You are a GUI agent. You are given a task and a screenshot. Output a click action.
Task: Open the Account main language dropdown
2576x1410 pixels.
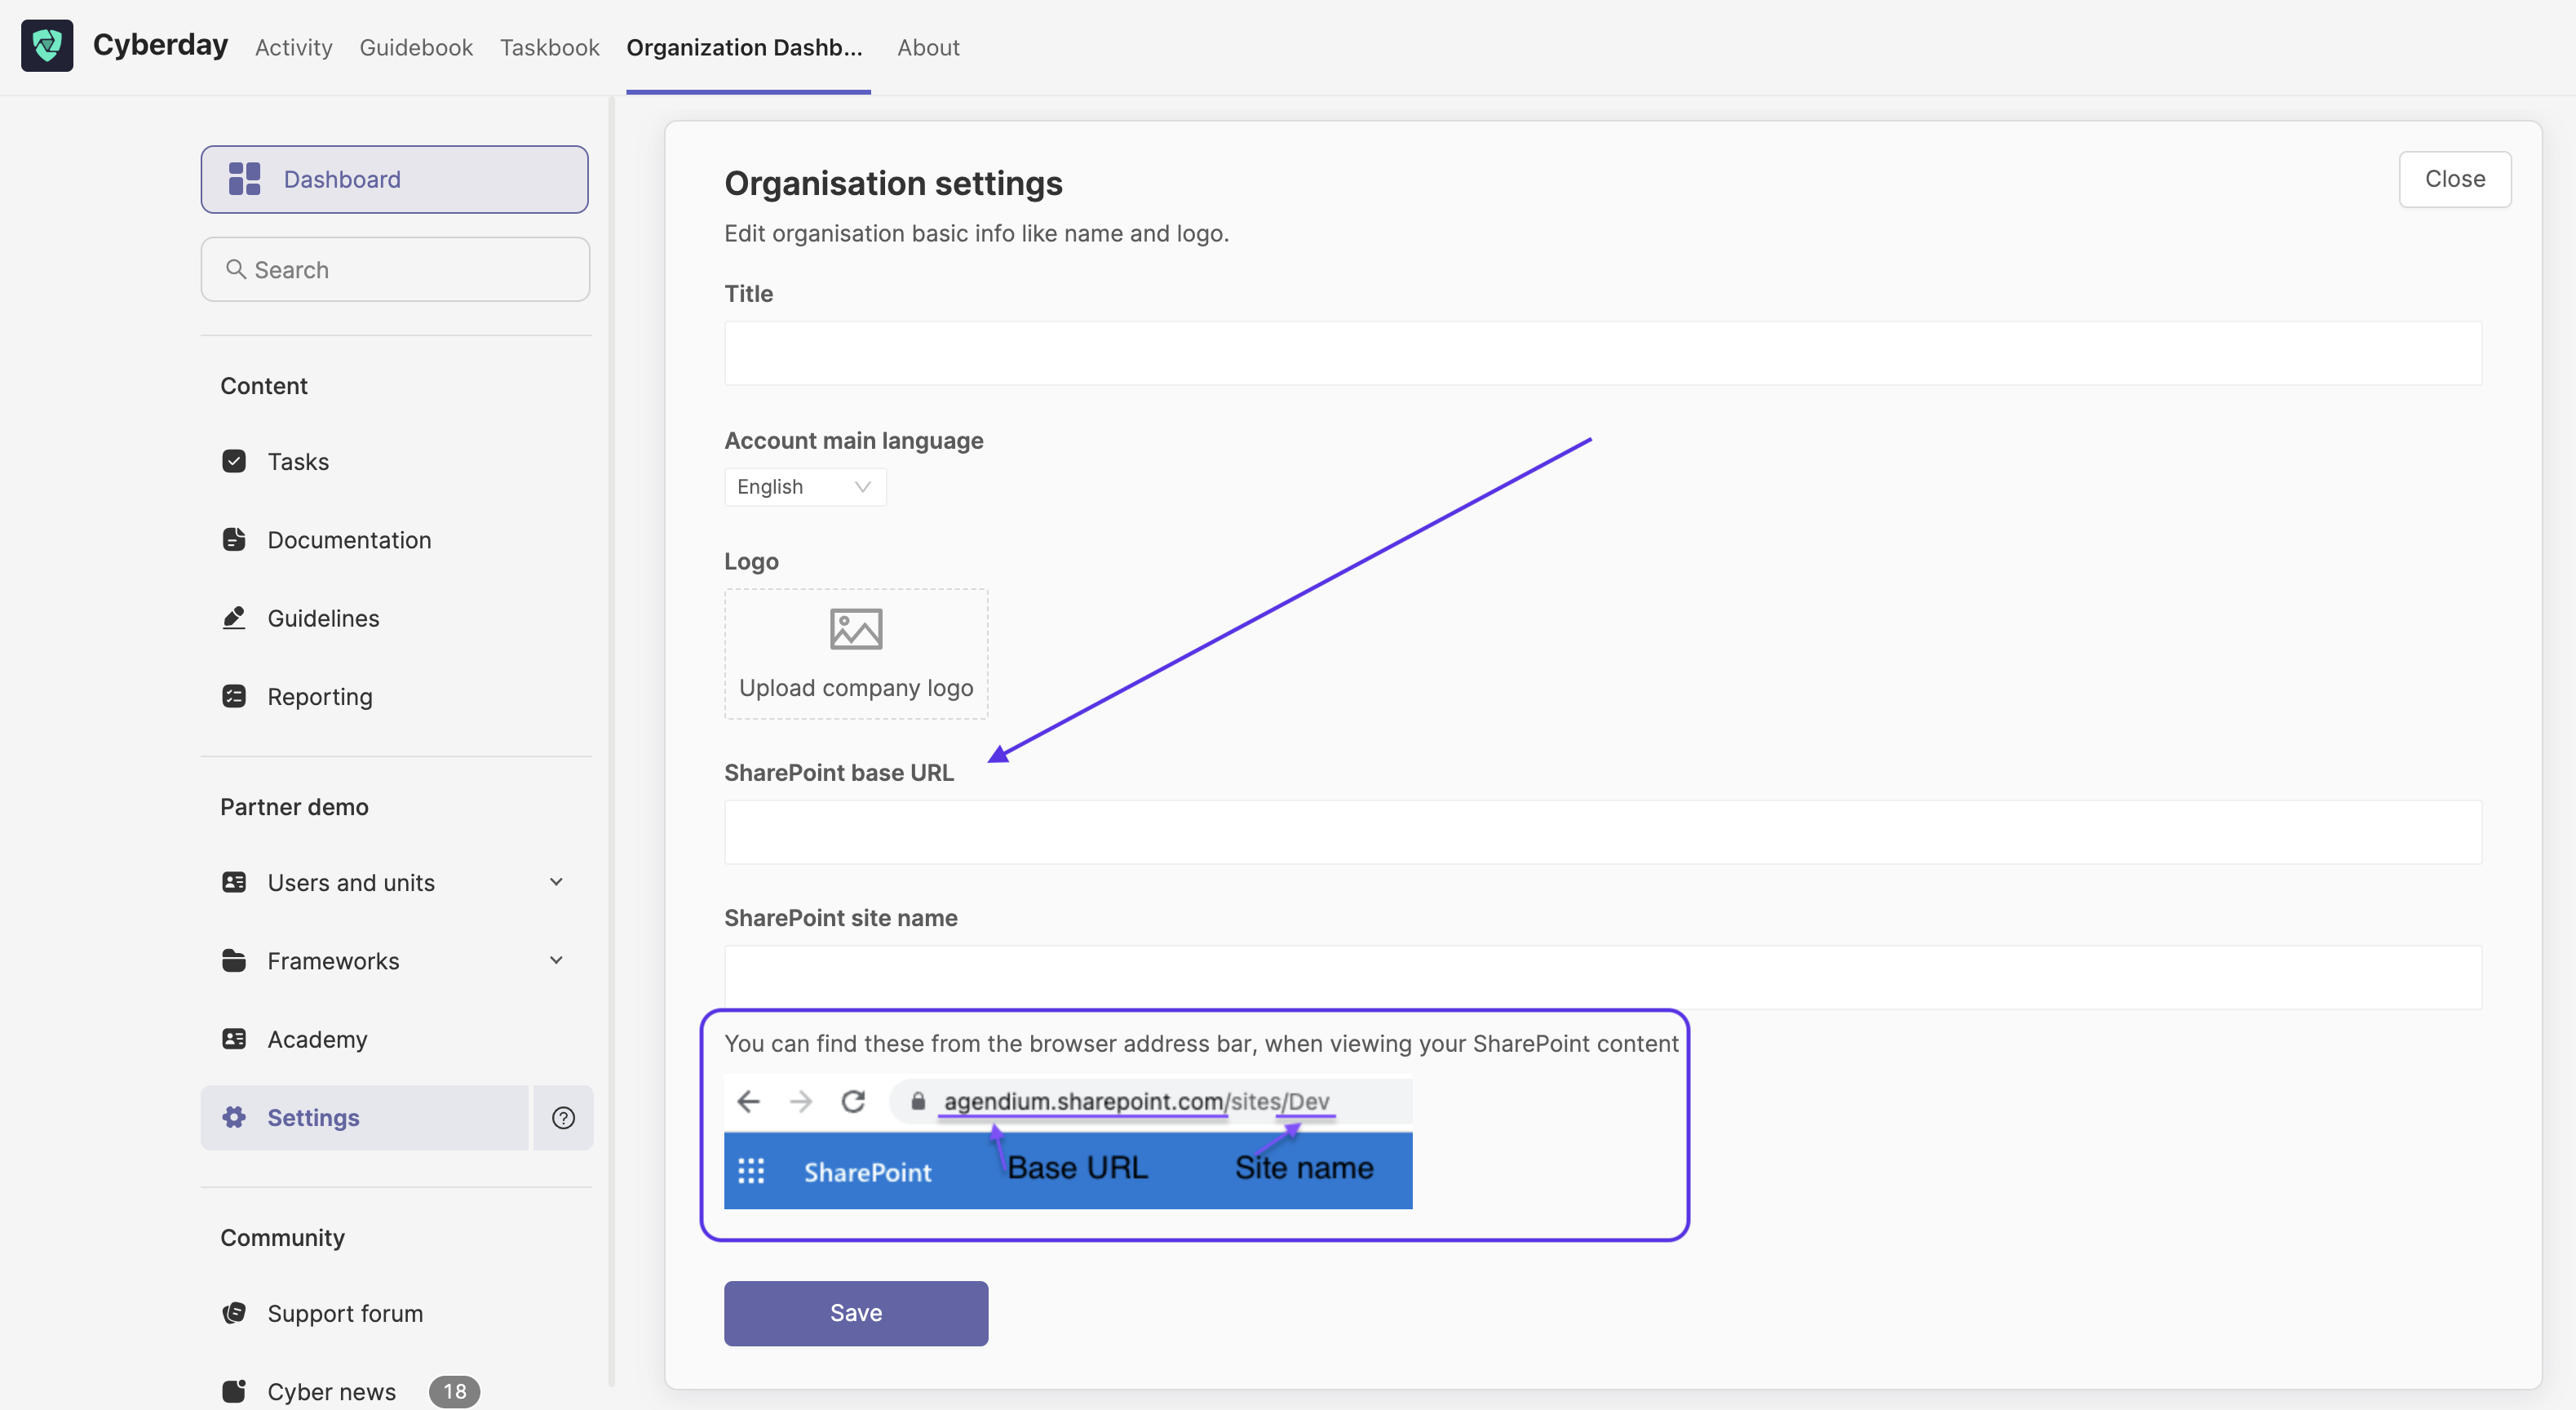[805, 486]
